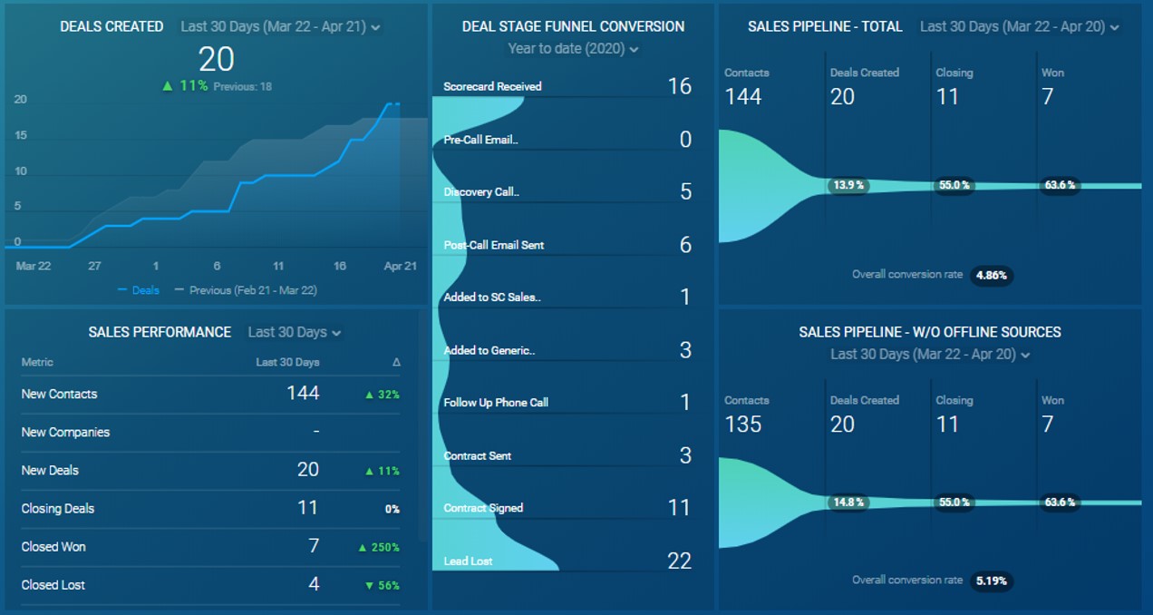Viewport: 1153px width, 615px height.
Task: Open Sales Pipeline Total date range dropdown
Action: click(x=1020, y=27)
